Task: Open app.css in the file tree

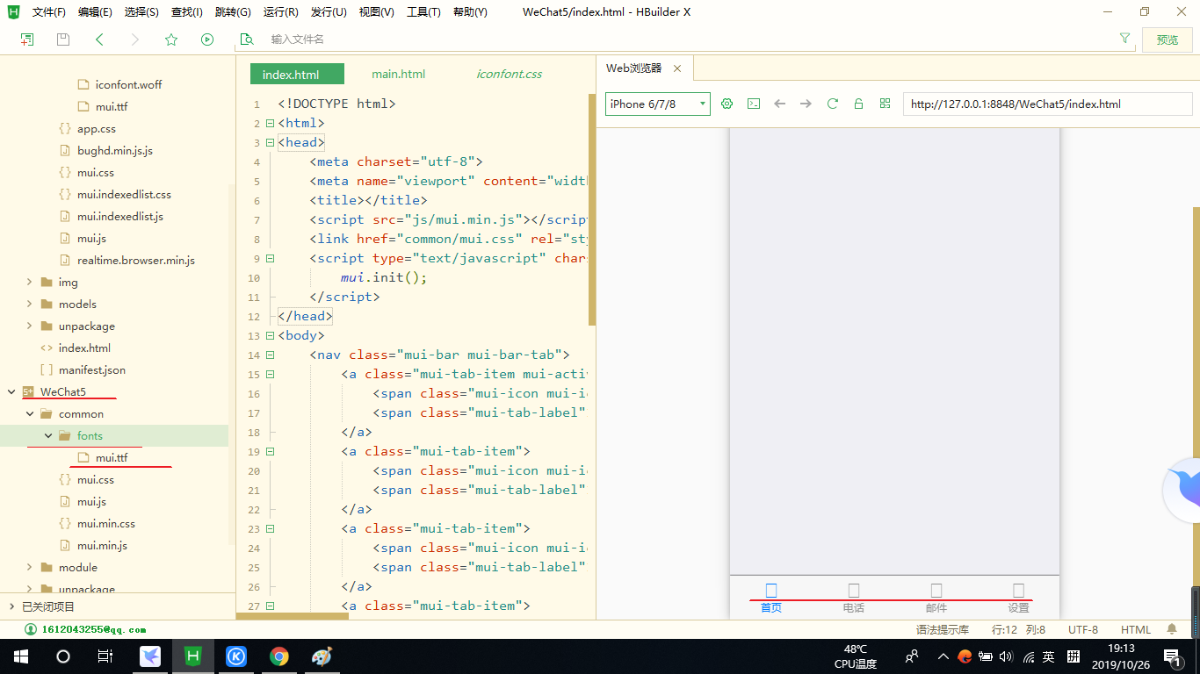Action: pyautogui.click(x=97, y=128)
